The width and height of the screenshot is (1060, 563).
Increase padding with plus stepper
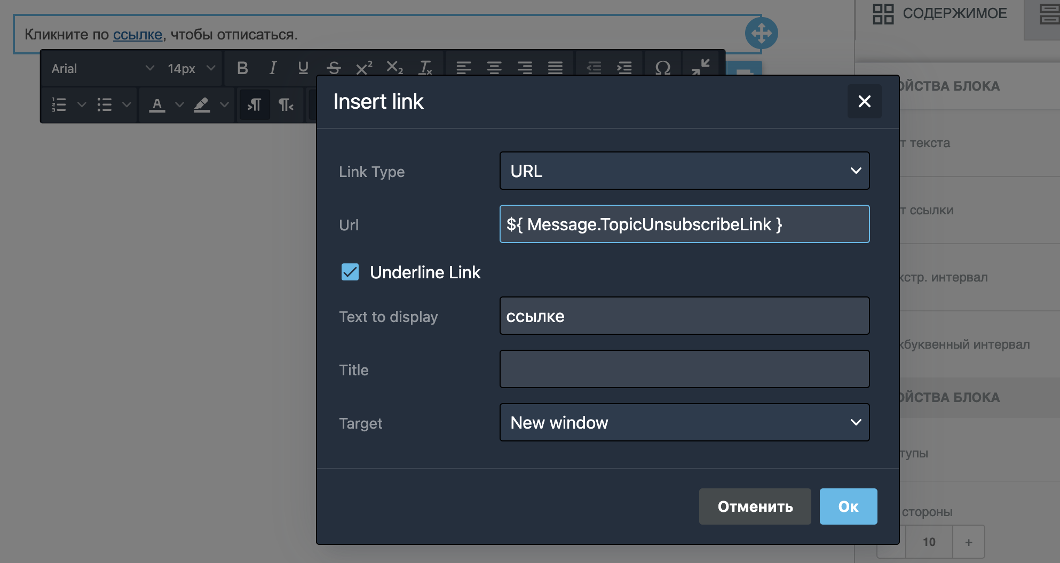(x=969, y=542)
